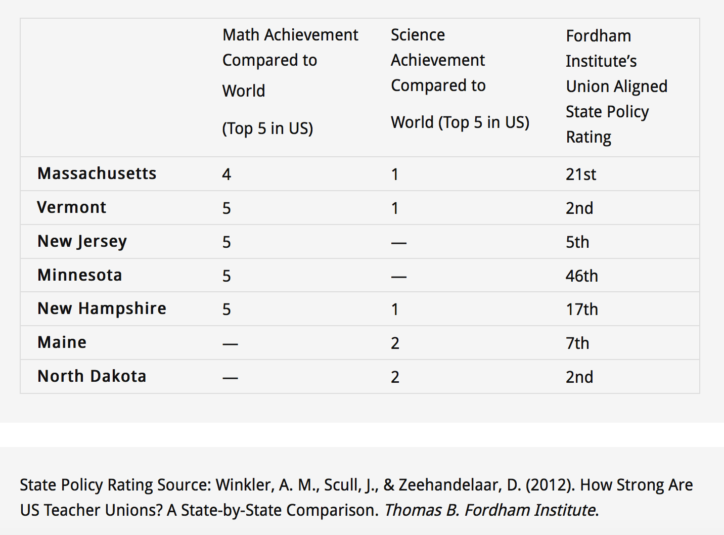Click the New Jersey row label
The image size is (724, 535).
[x=82, y=241]
